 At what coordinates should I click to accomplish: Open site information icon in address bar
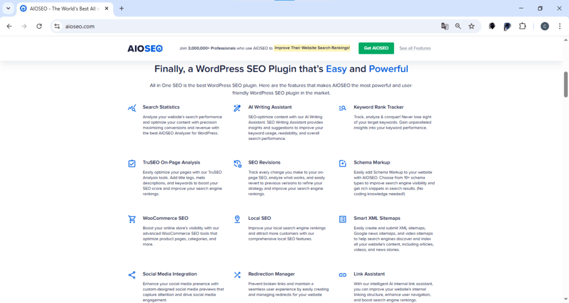pos(57,26)
